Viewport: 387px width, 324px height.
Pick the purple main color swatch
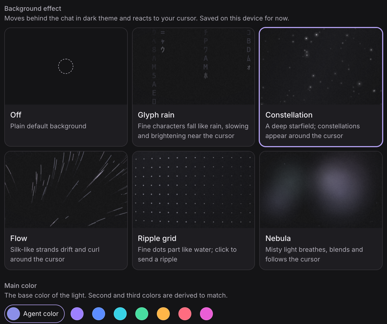click(77, 314)
